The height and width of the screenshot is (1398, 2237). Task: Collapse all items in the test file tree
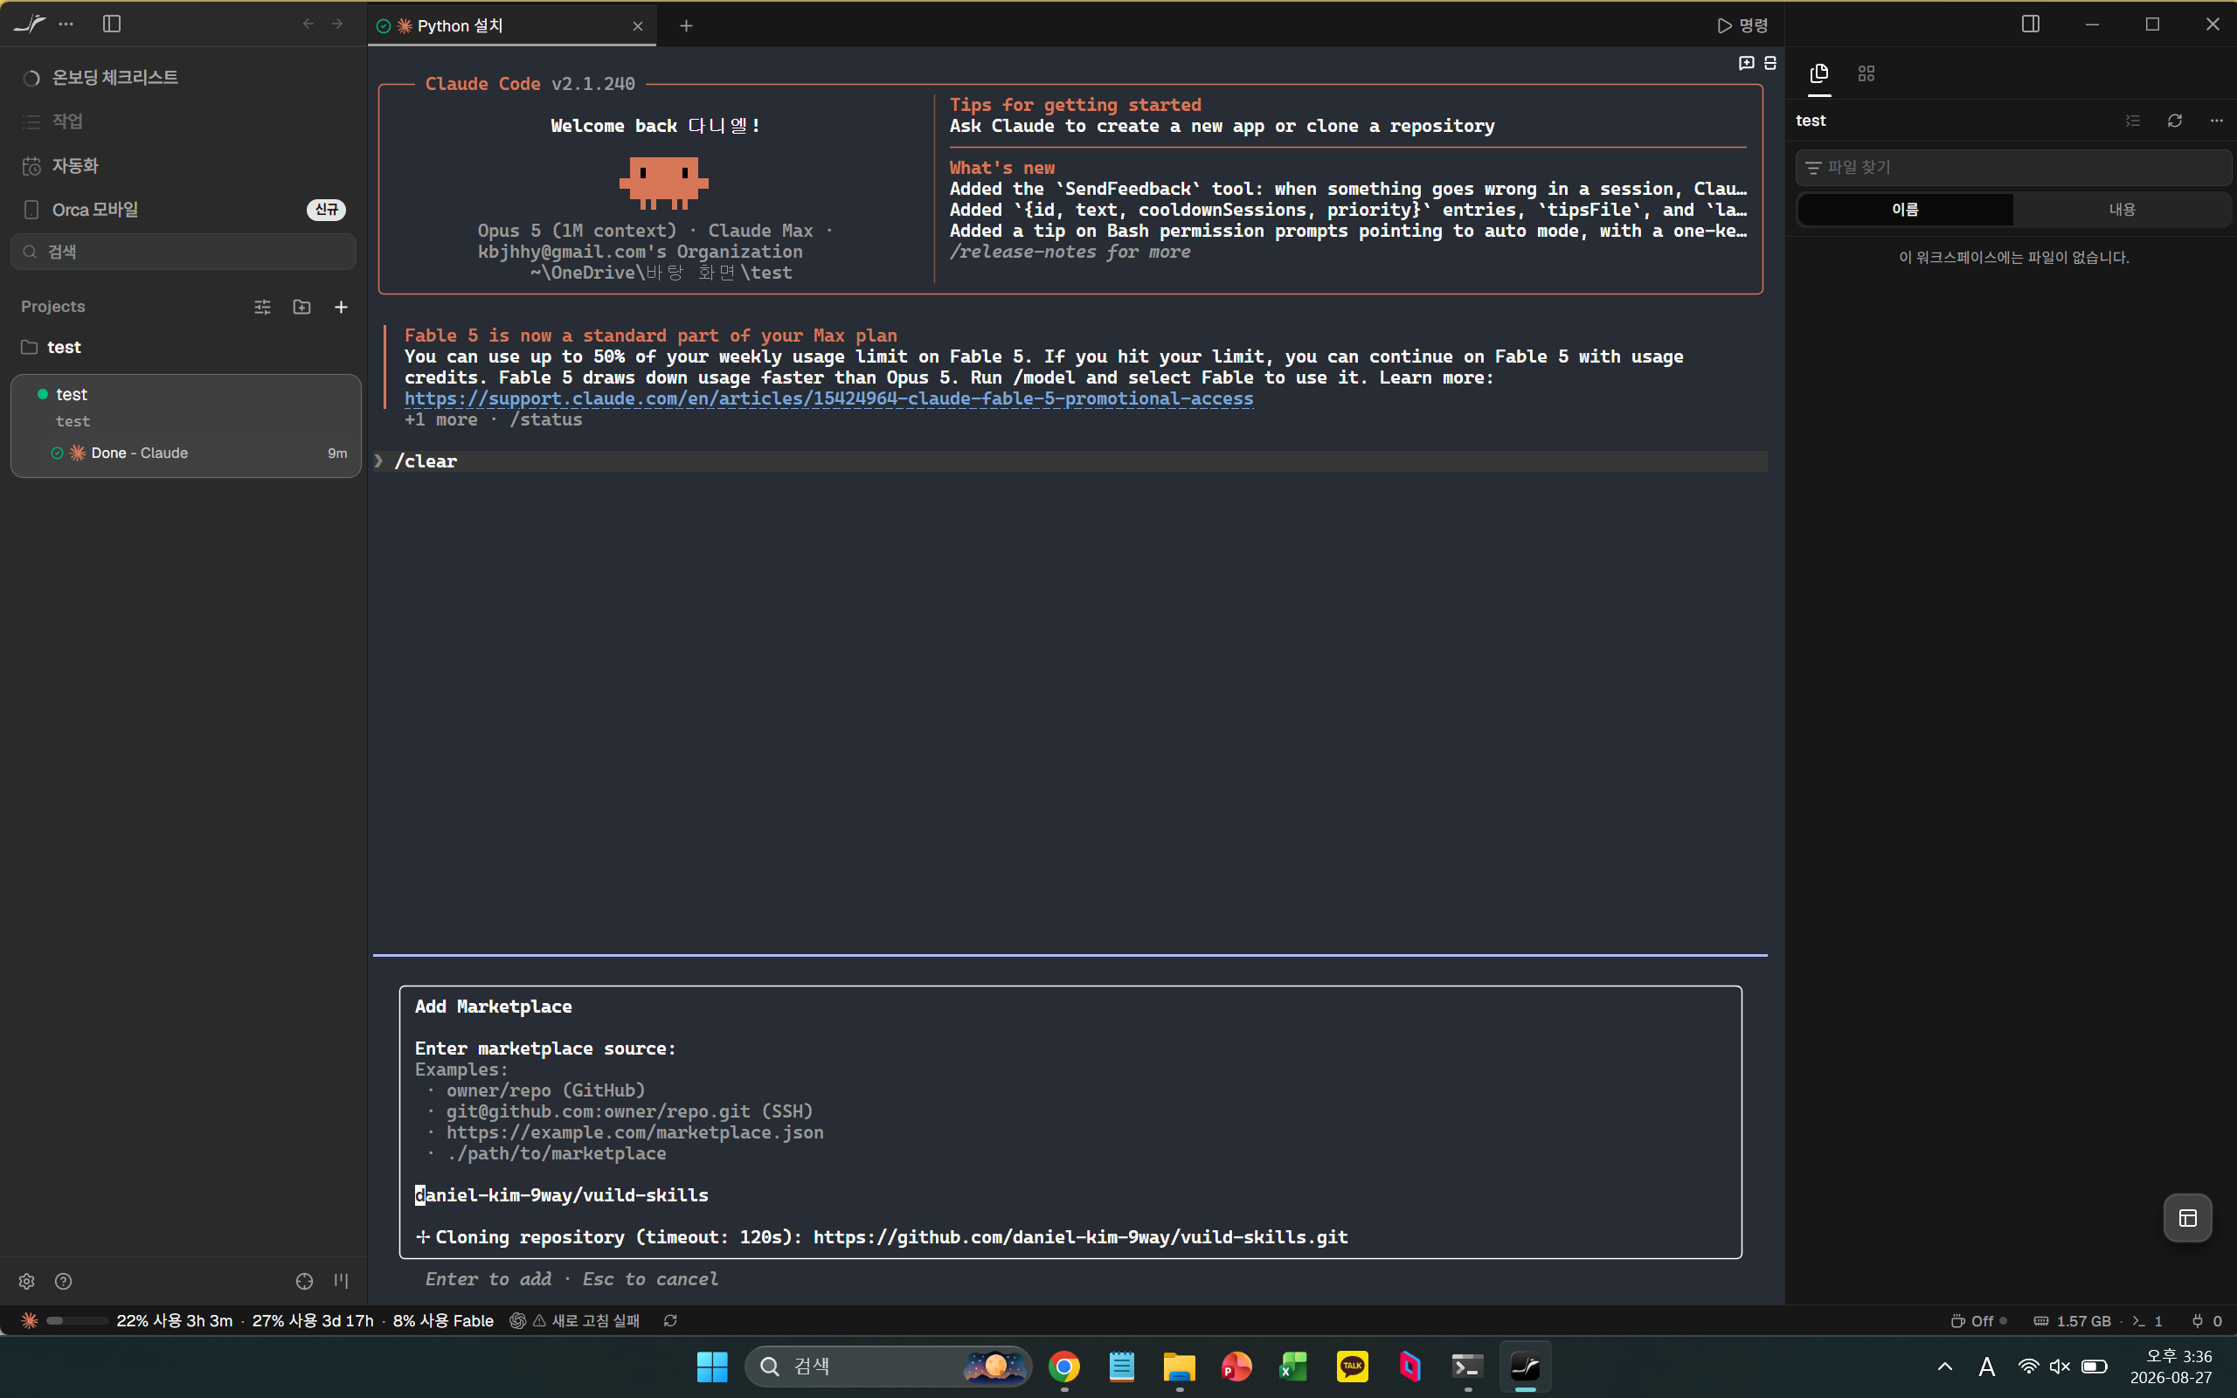pos(2132,121)
